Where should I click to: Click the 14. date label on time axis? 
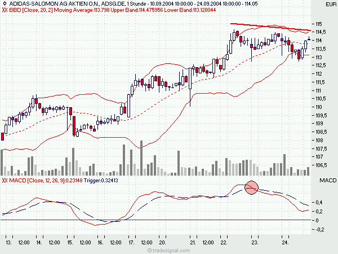click(39, 243)
